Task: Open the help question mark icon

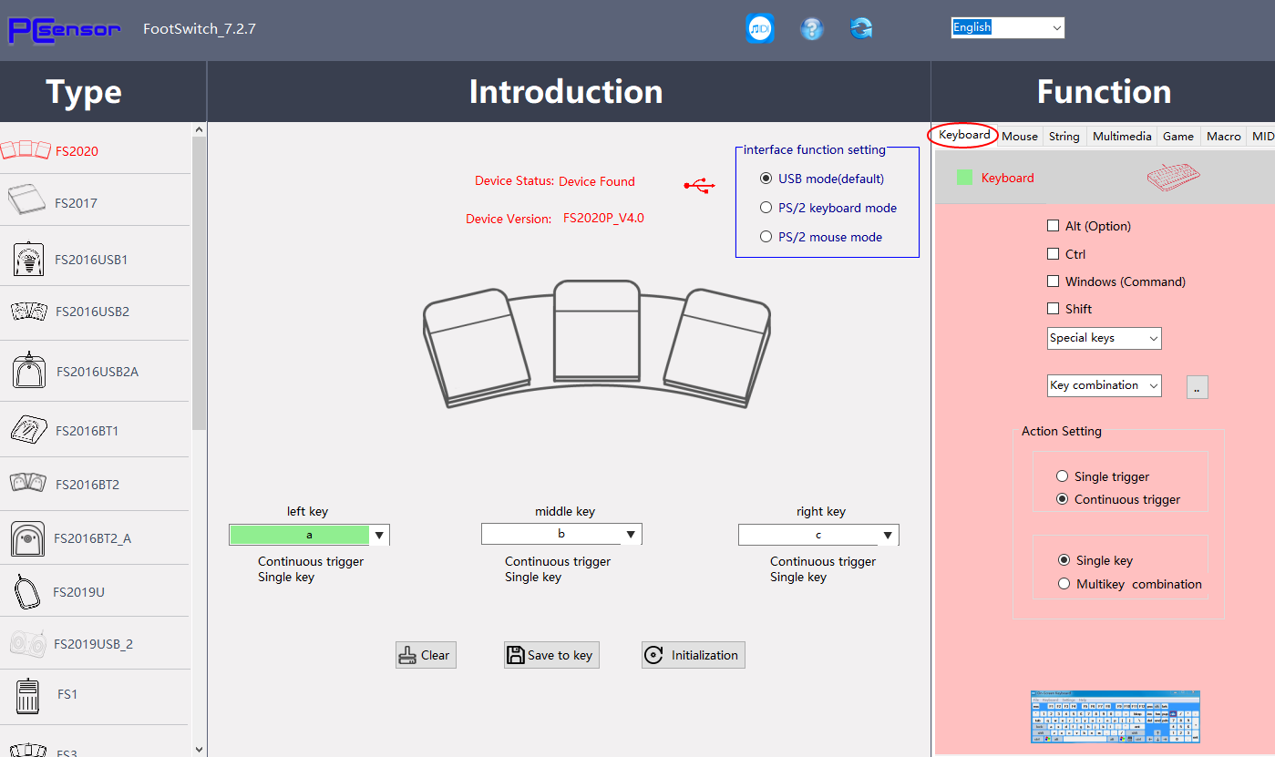Action: [811, 28]
